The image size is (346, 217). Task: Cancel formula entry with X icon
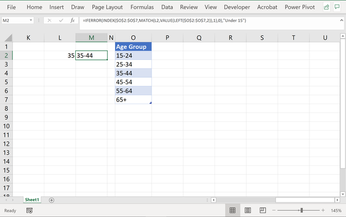tap(50, 20)
